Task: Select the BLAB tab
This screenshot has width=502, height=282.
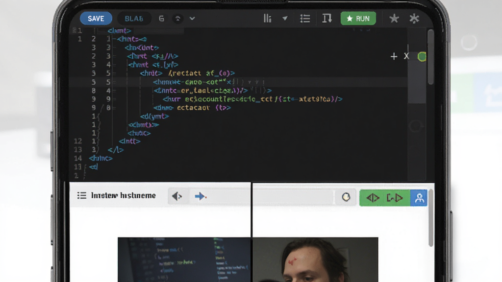Action: click(134, 19)
